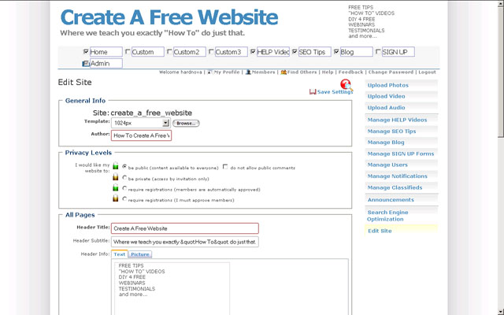
Task: Click the Admin lock icon in navigation
Action: (x=86, y=63)
